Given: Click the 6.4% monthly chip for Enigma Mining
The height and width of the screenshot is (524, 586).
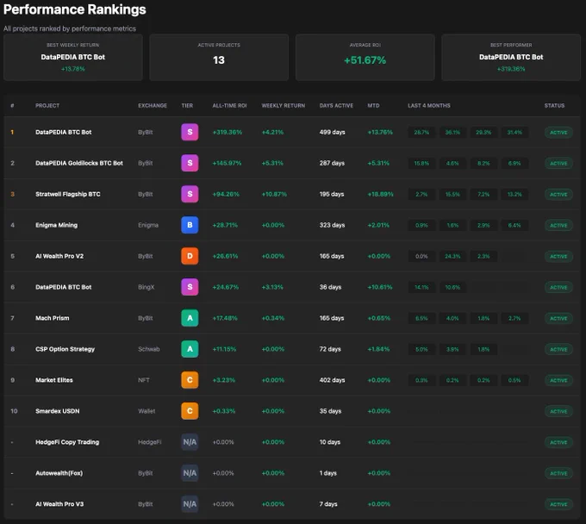Looking at the screenshot, I should click(514, 226).
